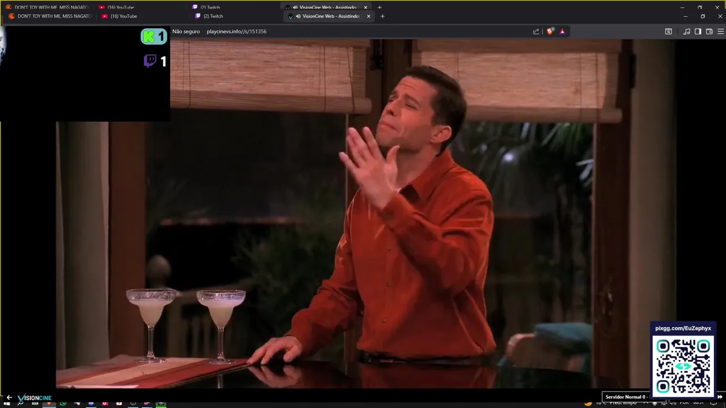The width and height of the screenshot is (726, 408).
Task: Open the Windows Start menu
Action: (7, 403)
